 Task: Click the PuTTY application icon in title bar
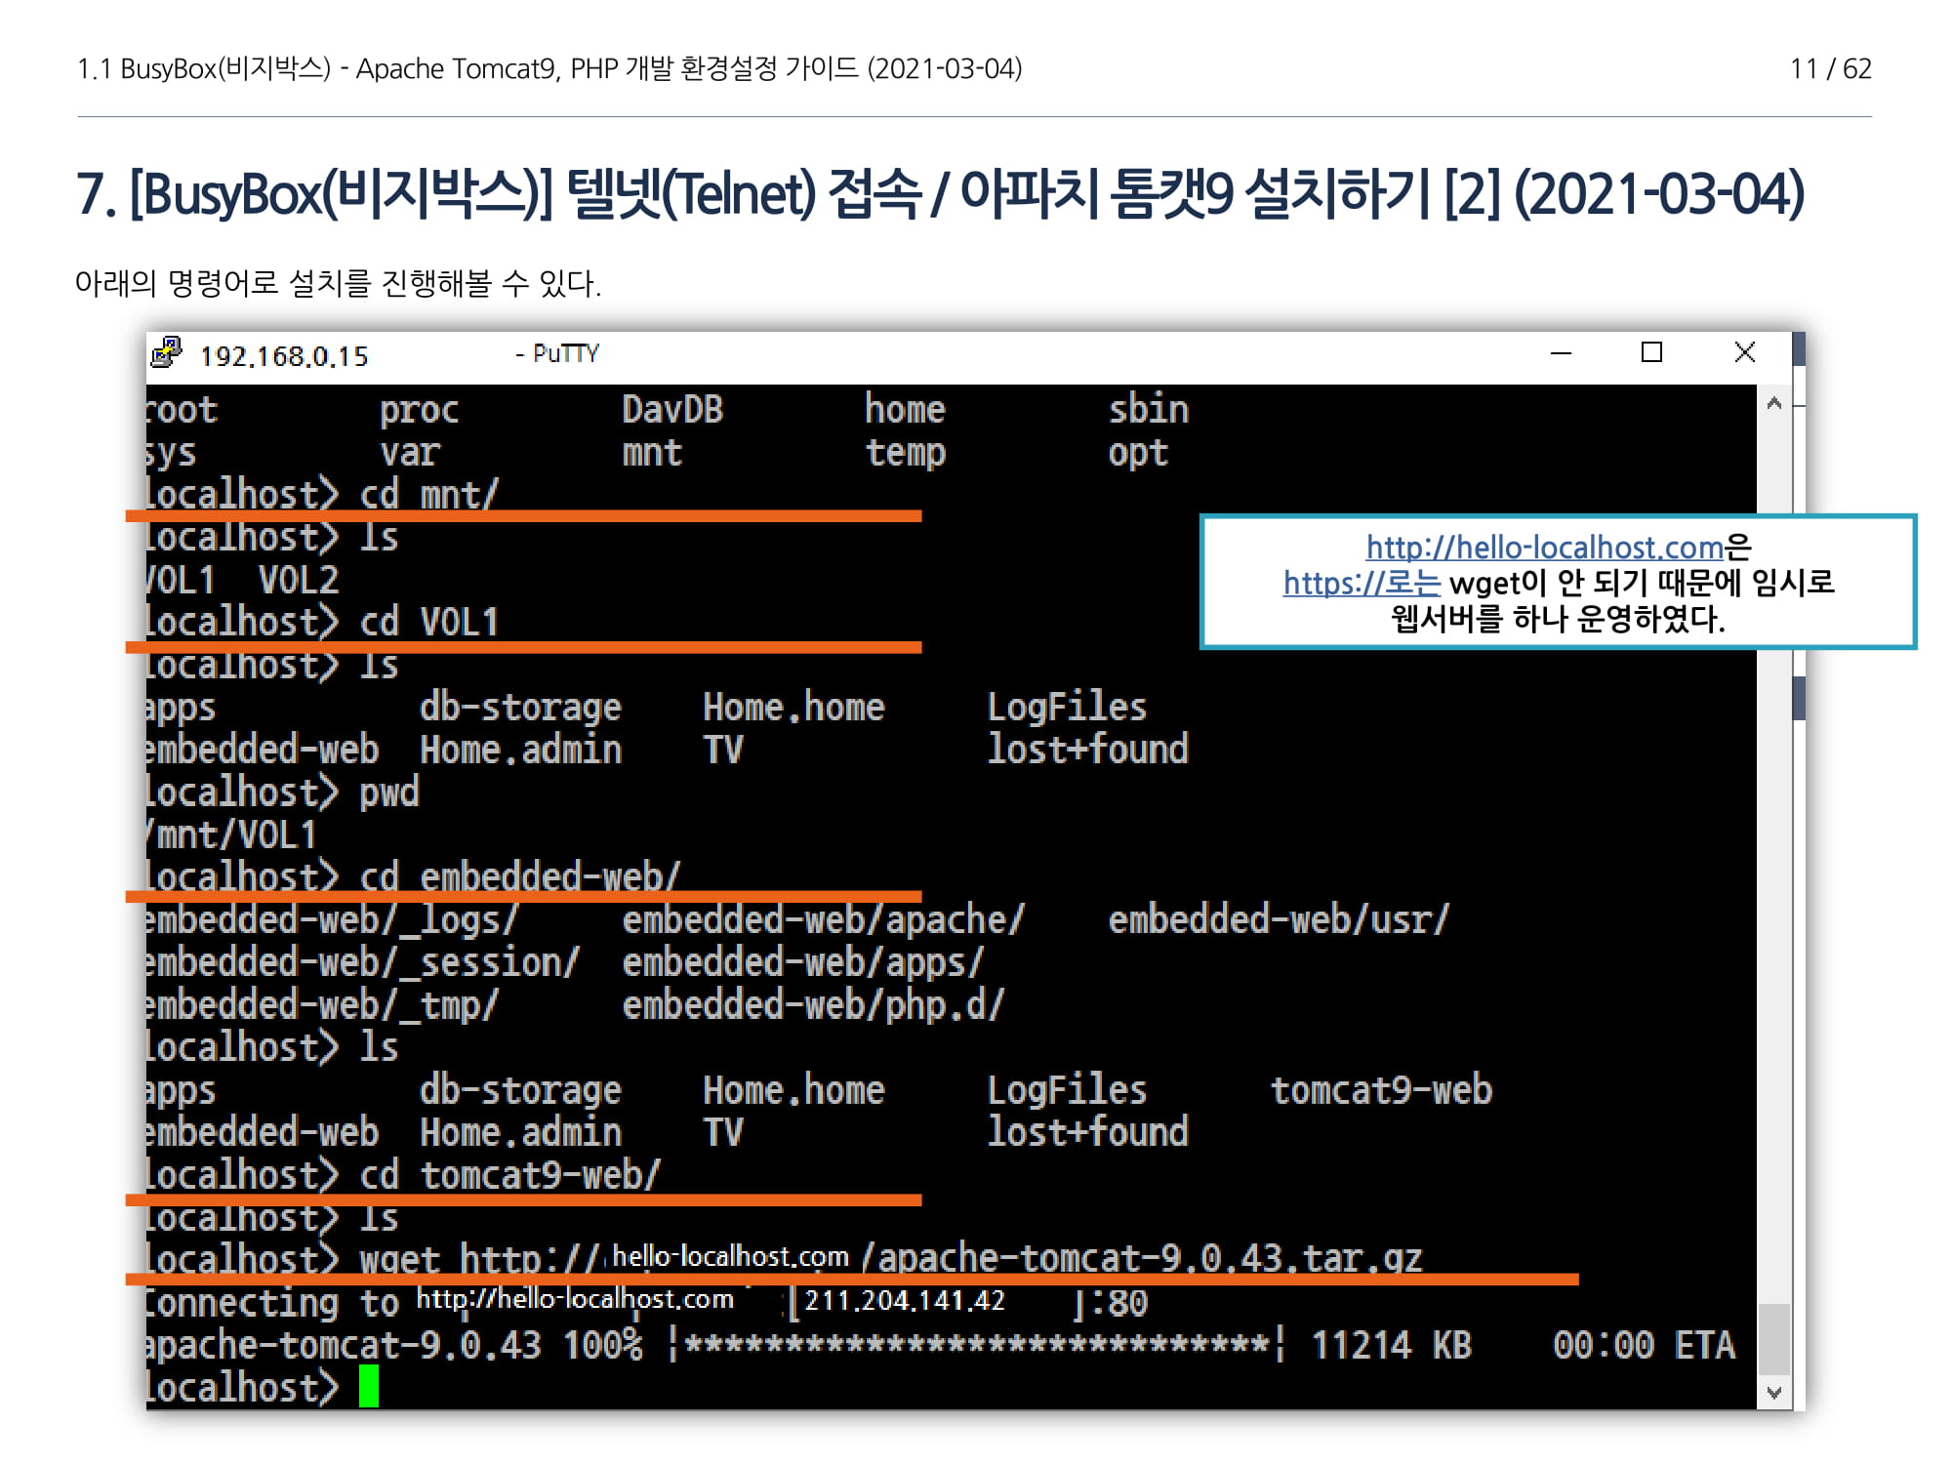pos(167,353)
